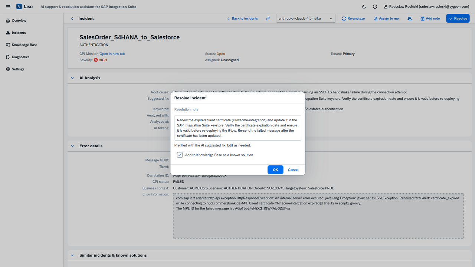
Task: Click the AUTHENTICATION category label
Action: pyautogui.click(x=94, y=45)
